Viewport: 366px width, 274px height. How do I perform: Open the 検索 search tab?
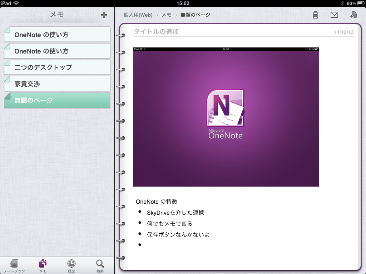click(x=100, y=266)
